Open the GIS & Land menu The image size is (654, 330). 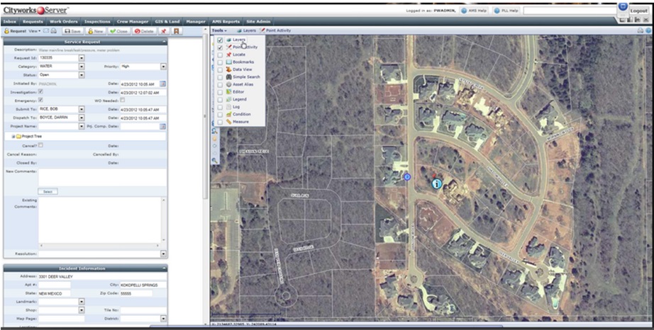pyautogui.click(x=167, y=22)
